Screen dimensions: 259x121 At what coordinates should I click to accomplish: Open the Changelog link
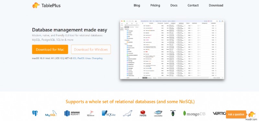(97, 58)
